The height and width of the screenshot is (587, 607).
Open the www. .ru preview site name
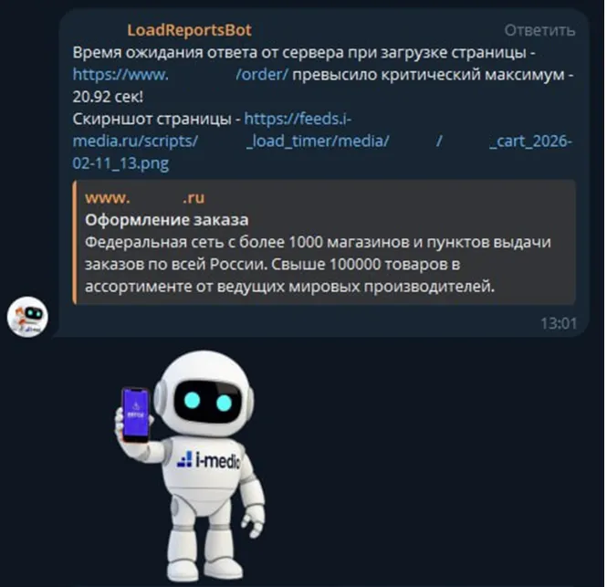point(145,198)
